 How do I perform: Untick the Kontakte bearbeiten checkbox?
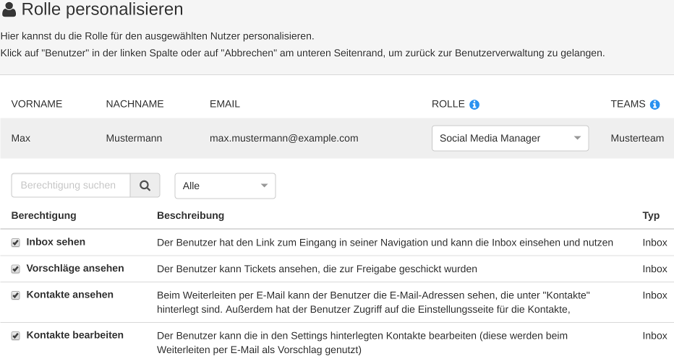(16, 336)
